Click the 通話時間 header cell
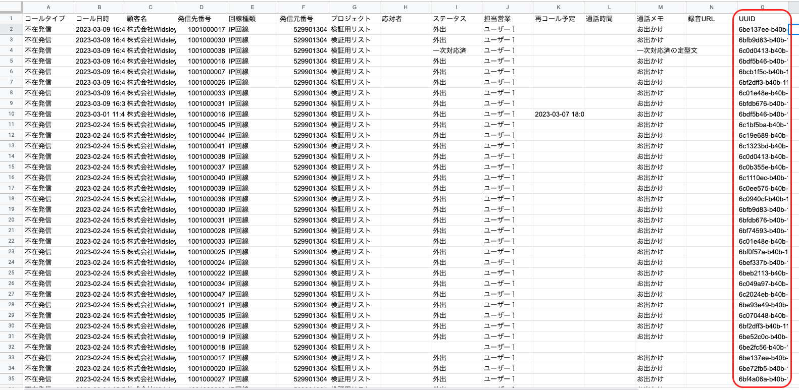The image size is (799, 390). click(609, 19)
